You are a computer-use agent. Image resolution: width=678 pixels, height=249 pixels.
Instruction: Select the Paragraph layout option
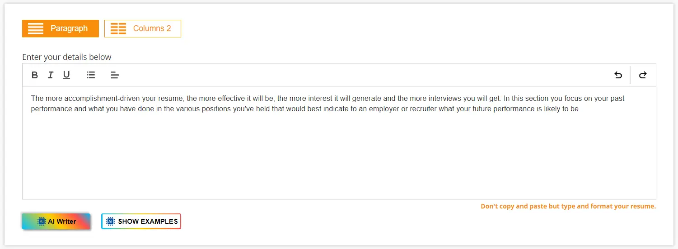[x=69, y=28]
